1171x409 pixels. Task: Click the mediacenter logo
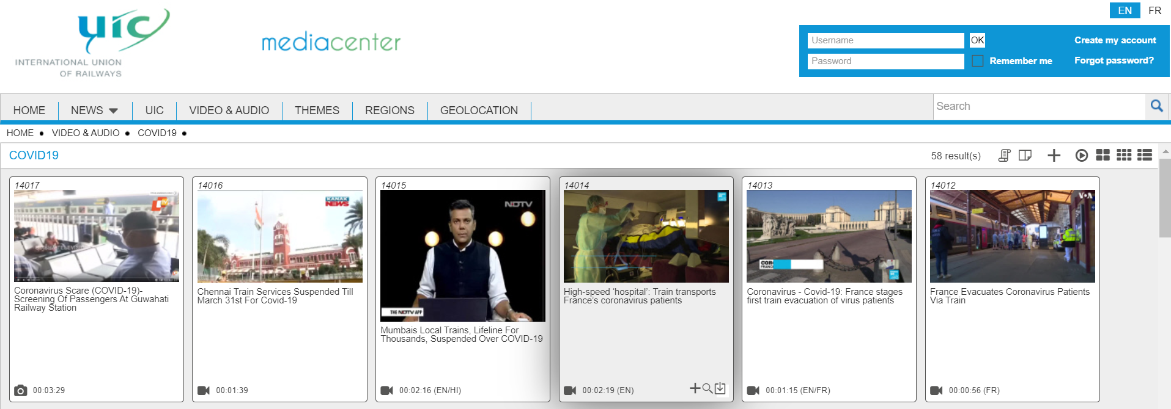(x=331, y=42)
